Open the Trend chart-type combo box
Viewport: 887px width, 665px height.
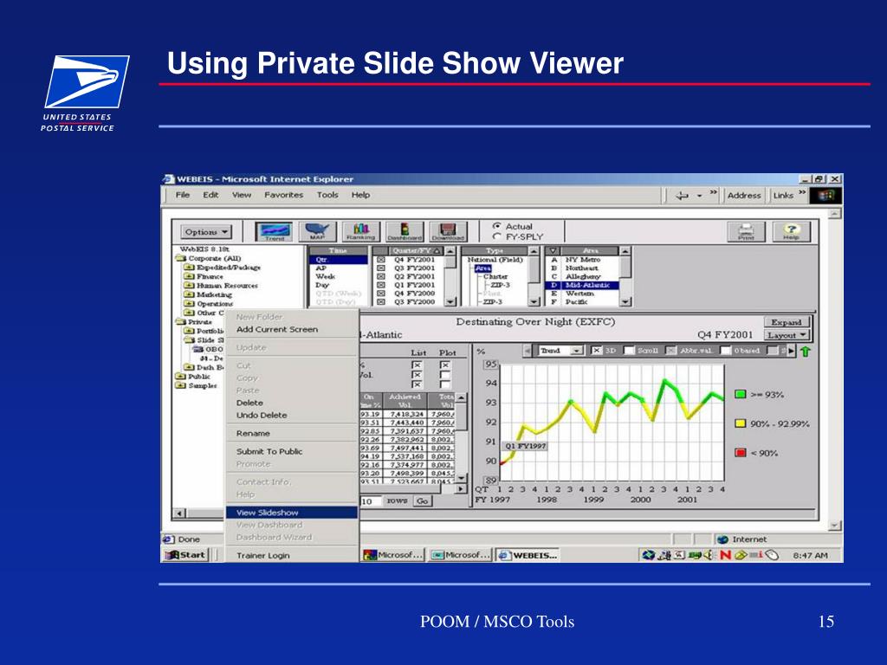[x=560, y=351]
